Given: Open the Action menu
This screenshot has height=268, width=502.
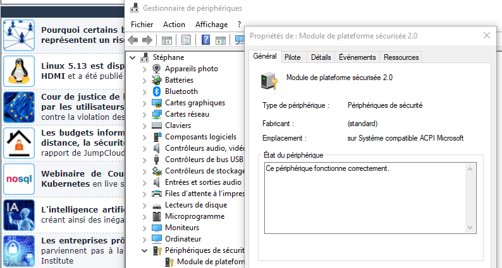Looking at the screenshot, I should (x=174, y=25).
